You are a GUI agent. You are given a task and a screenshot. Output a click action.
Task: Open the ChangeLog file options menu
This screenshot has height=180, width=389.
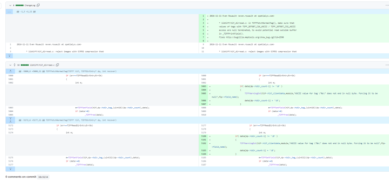click(x=387, y=5)
